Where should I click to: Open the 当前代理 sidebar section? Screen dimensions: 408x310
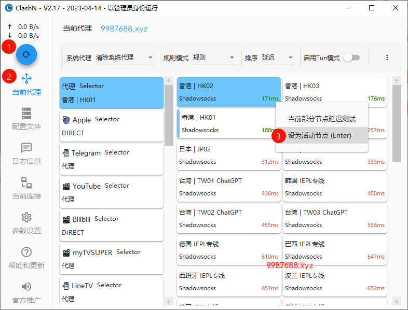tap(26, 84)
